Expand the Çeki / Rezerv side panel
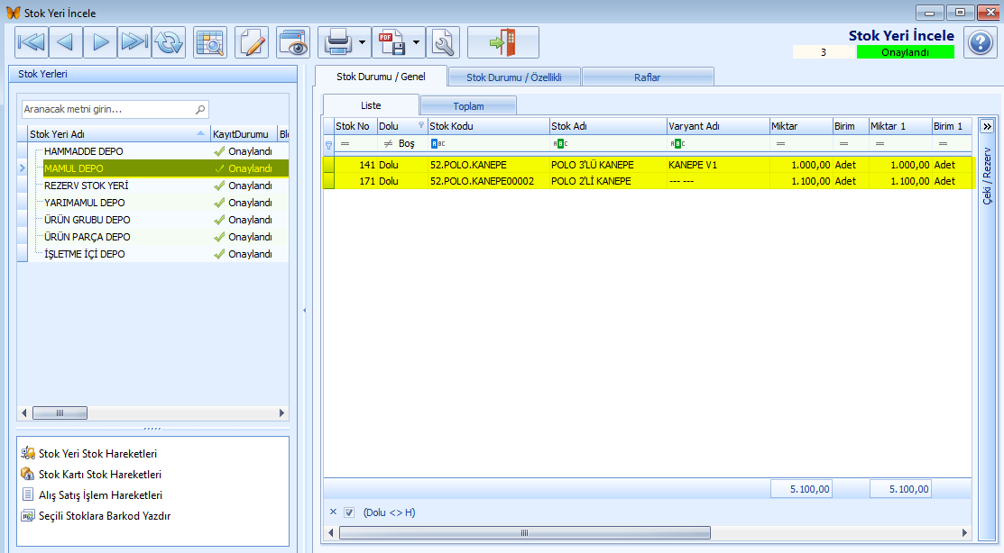This screenshot has width=1004, height=553. click(x=987, y=127)
